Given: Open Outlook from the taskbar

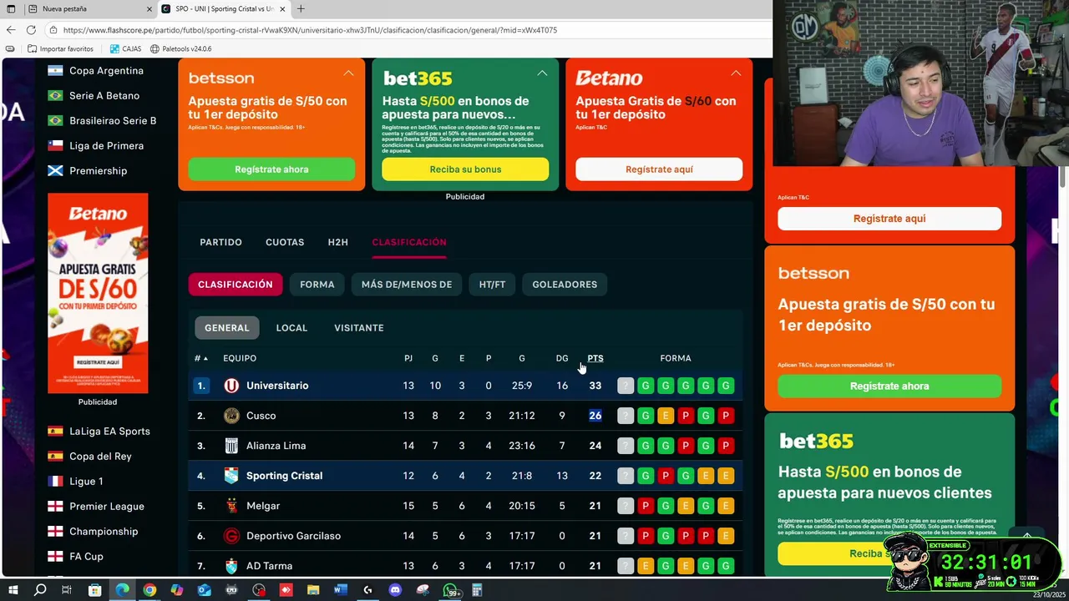Looking at the screenshot, I should [x=205, y=590].
